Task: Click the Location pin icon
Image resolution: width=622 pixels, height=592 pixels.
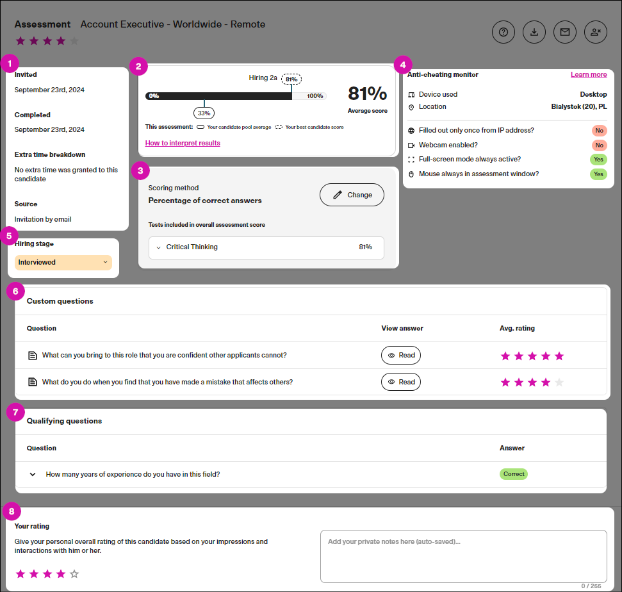Action: (x=411, y=106)
